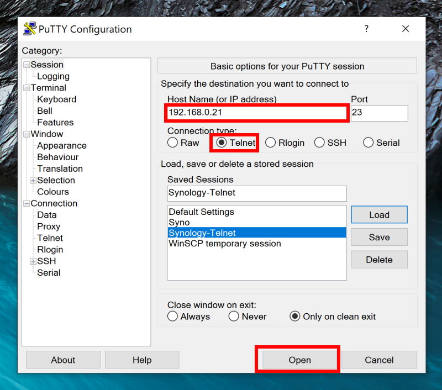
Task: Delete the selected saved session
Action: coord(379,260)
